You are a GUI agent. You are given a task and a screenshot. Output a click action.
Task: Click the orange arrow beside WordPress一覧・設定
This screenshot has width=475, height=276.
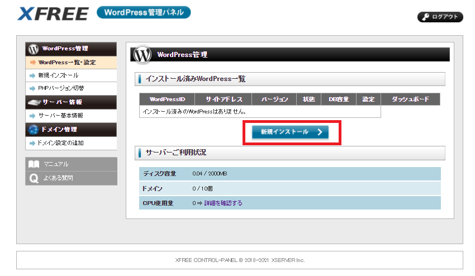click(x=32, y=63)
